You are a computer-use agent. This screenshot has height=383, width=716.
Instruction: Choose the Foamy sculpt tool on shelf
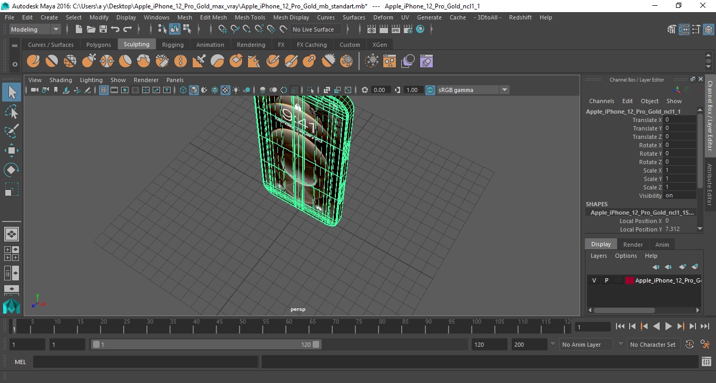pyautogui.click(x=144, y=62)
